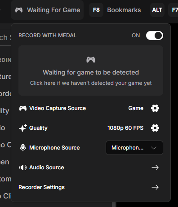Click the Game capture source value

[x=136, y=108]
